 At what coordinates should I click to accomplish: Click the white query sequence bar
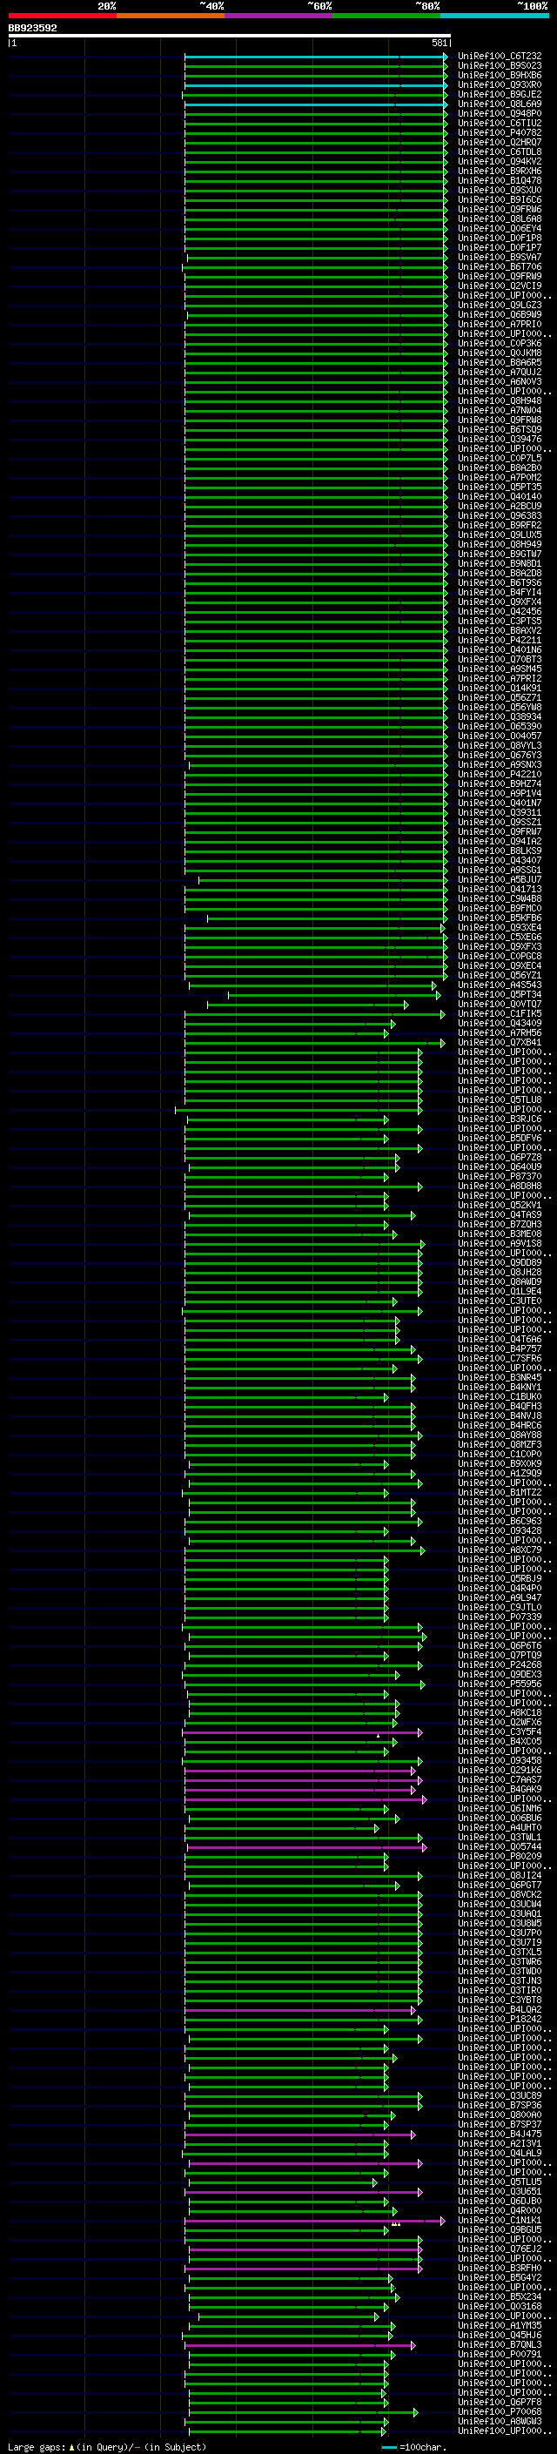tap(230, 37)
